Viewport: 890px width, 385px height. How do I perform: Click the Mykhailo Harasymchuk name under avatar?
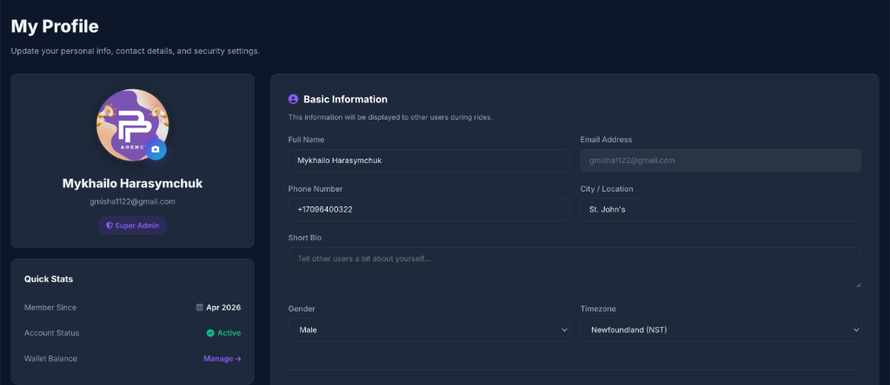[x=132, y=184]
